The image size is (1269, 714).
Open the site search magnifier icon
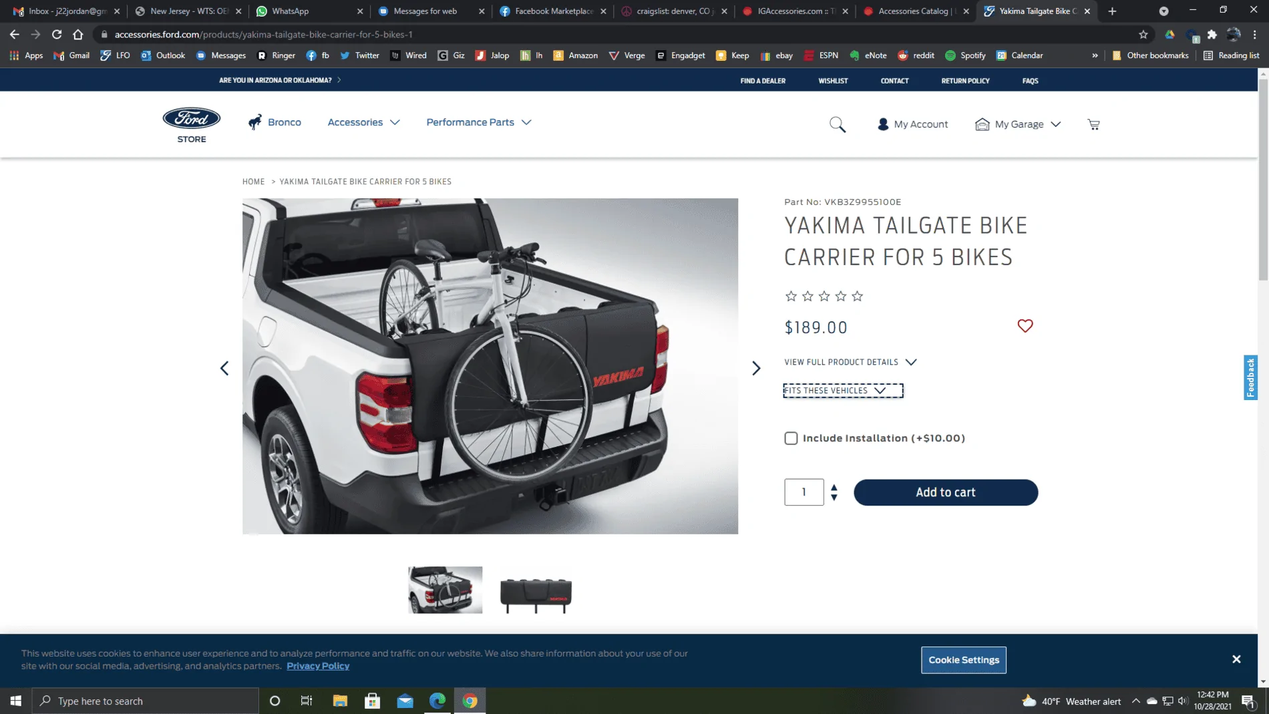[x=838, y=124]
